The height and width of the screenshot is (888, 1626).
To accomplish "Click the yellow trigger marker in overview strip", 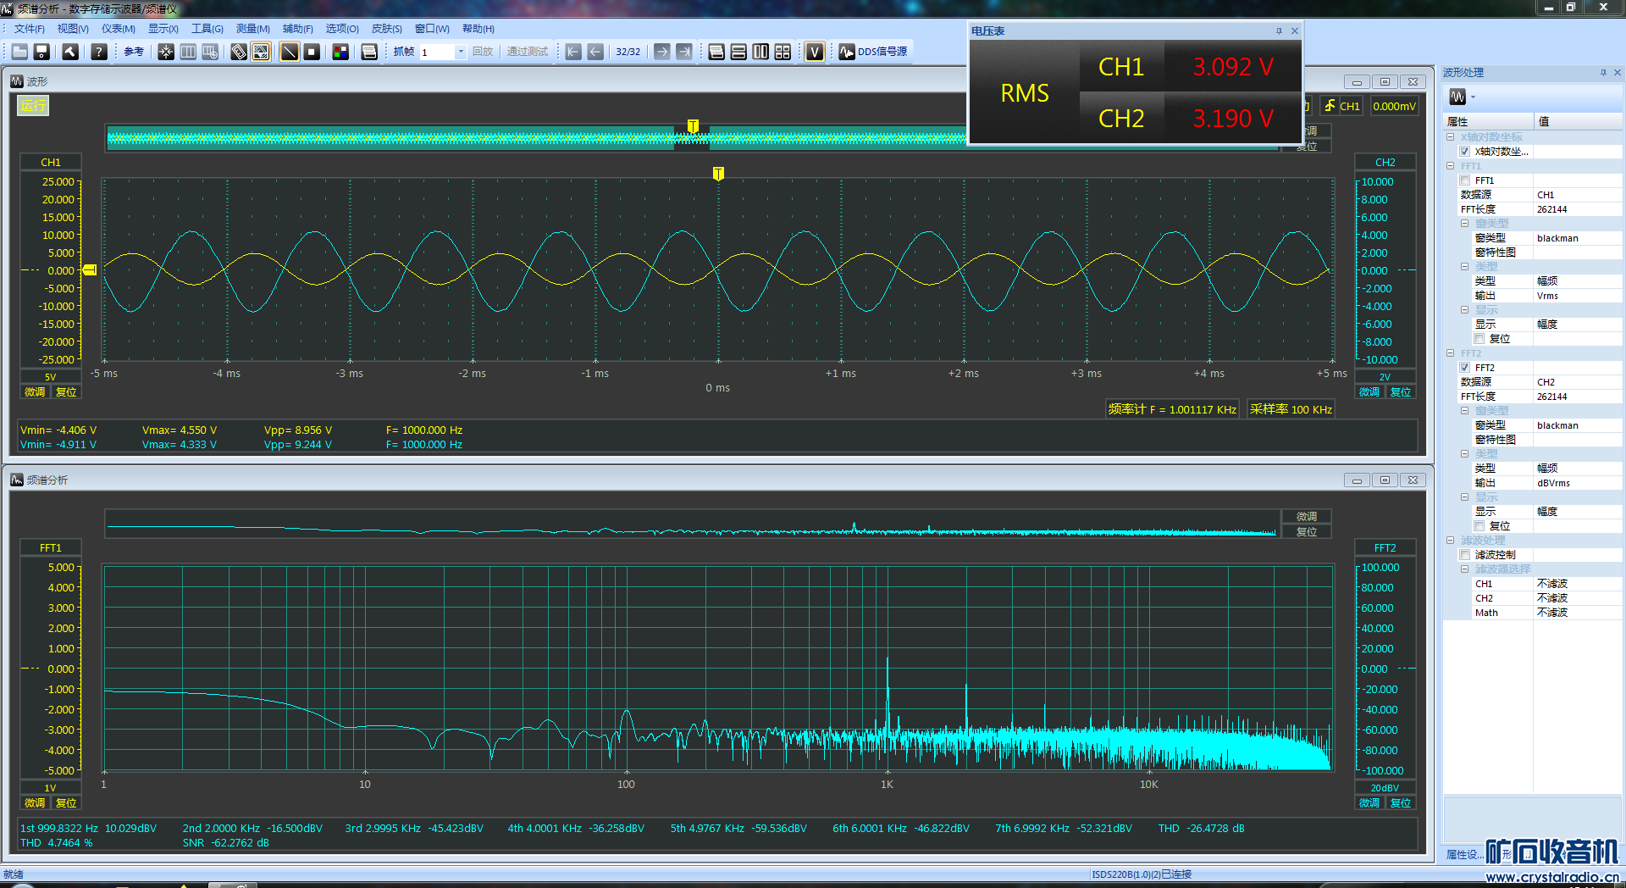I will 693,126.
